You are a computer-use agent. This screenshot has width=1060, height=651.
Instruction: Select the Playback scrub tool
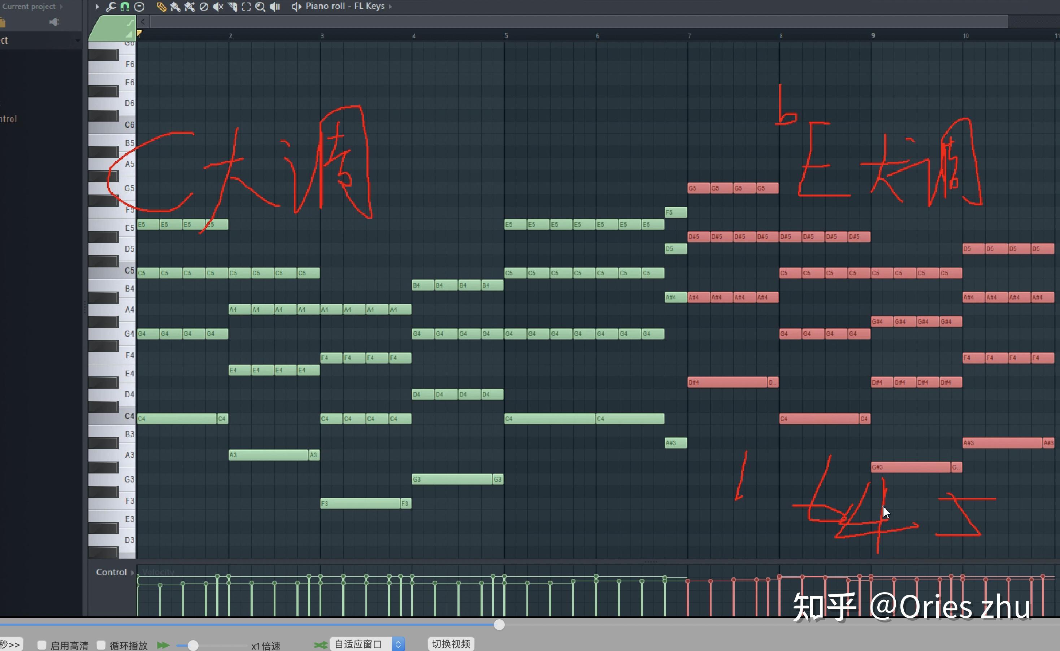[x=275, y=6]
